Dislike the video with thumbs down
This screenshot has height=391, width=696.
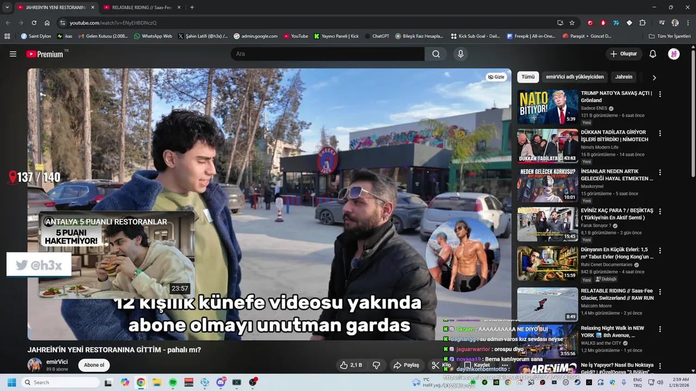tap(376, 365)
